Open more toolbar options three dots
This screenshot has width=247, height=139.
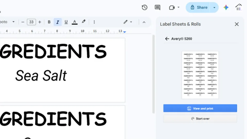94,22
